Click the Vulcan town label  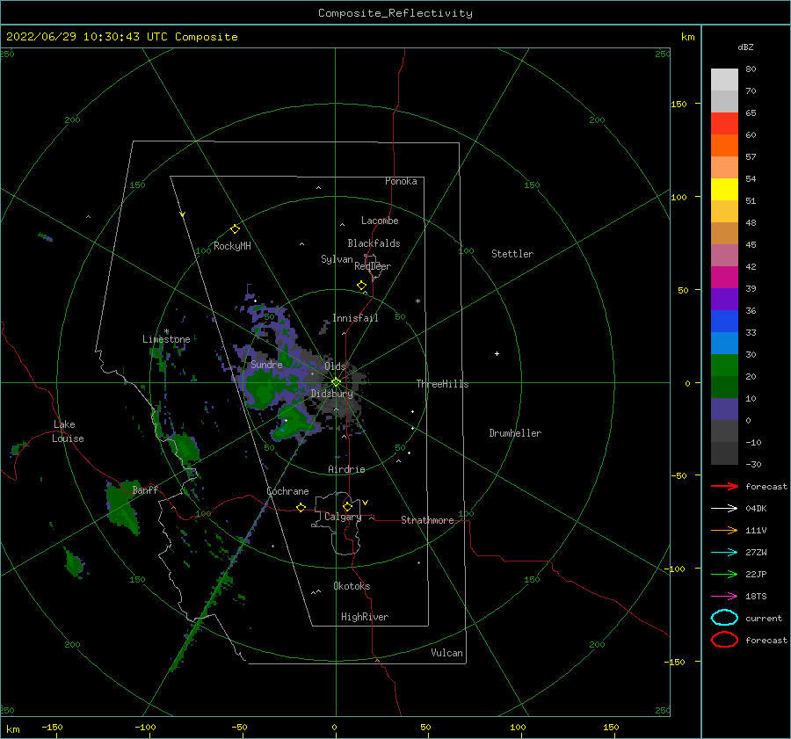pos(446,653)
